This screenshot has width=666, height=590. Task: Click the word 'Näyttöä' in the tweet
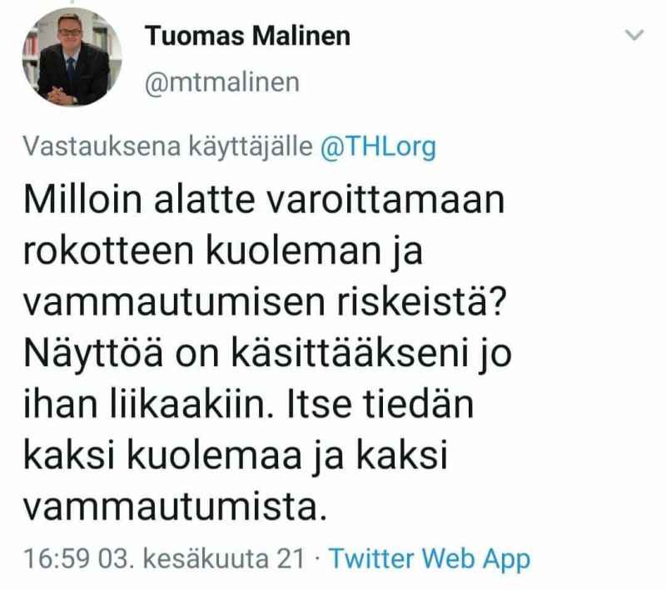(x=93, y=354)
